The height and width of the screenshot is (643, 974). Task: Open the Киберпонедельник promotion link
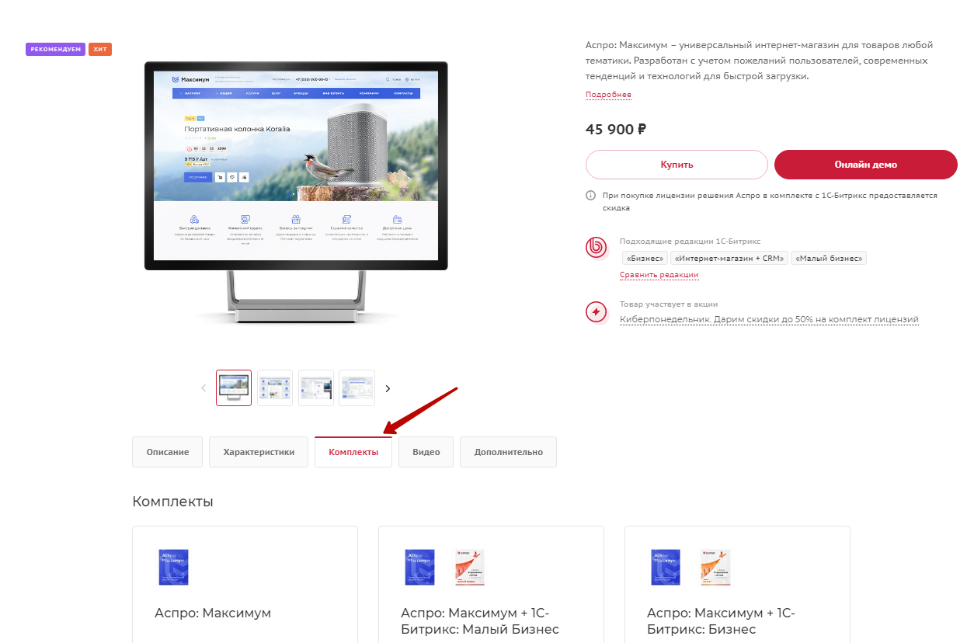pos(769,319)
